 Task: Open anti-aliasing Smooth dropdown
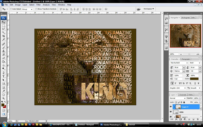pos(196,88)
